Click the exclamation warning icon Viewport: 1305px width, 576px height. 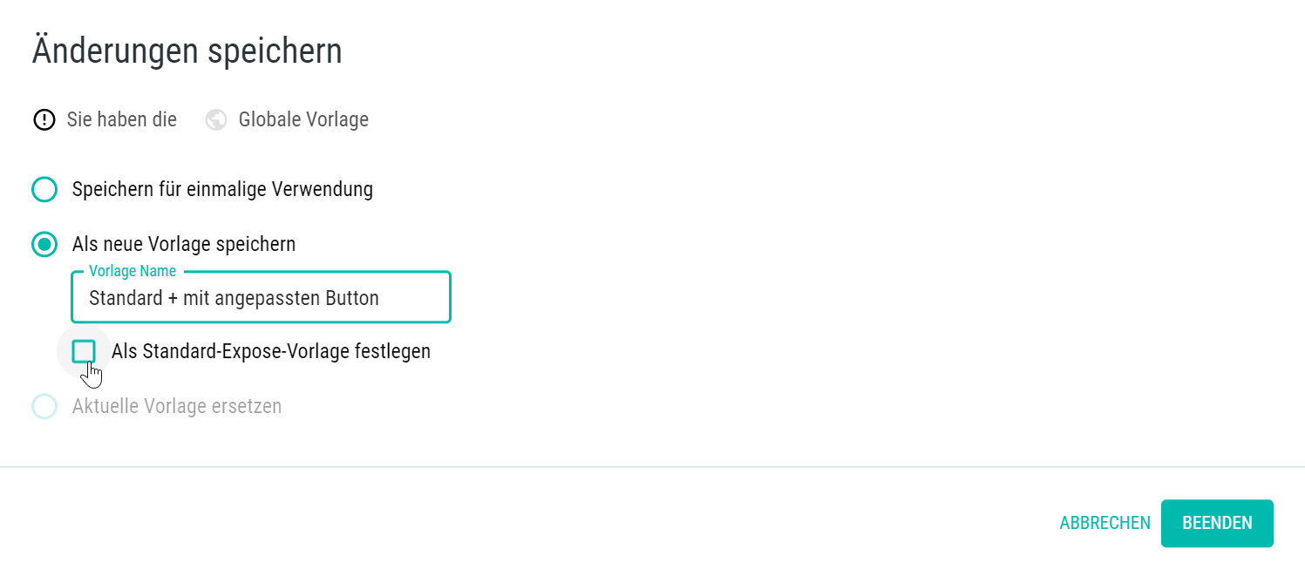pyautogui.click(x=44, y=119)
